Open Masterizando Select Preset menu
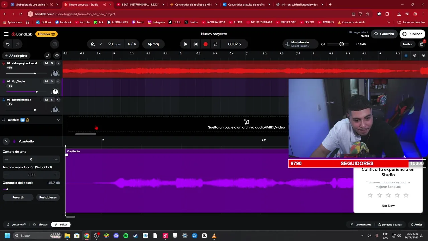428x241 pixels. 300,44
